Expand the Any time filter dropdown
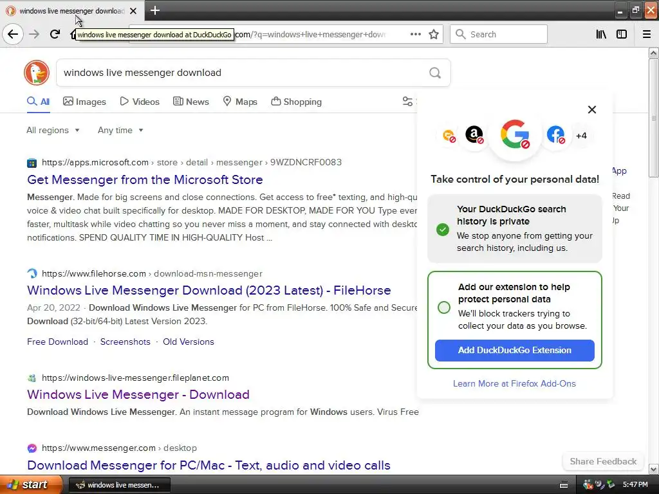The image size is (659, 494). (120, 130)
